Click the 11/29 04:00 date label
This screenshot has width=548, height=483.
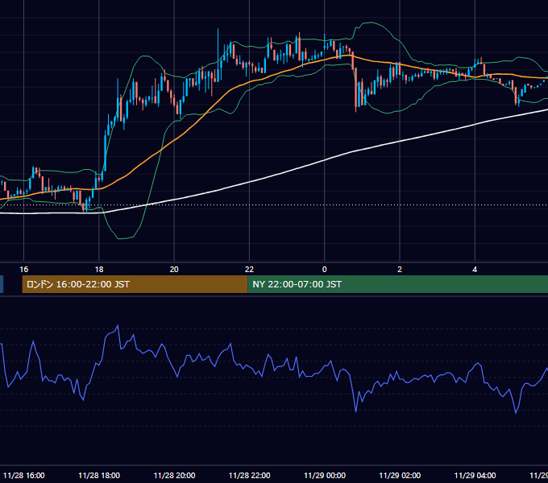475,475
